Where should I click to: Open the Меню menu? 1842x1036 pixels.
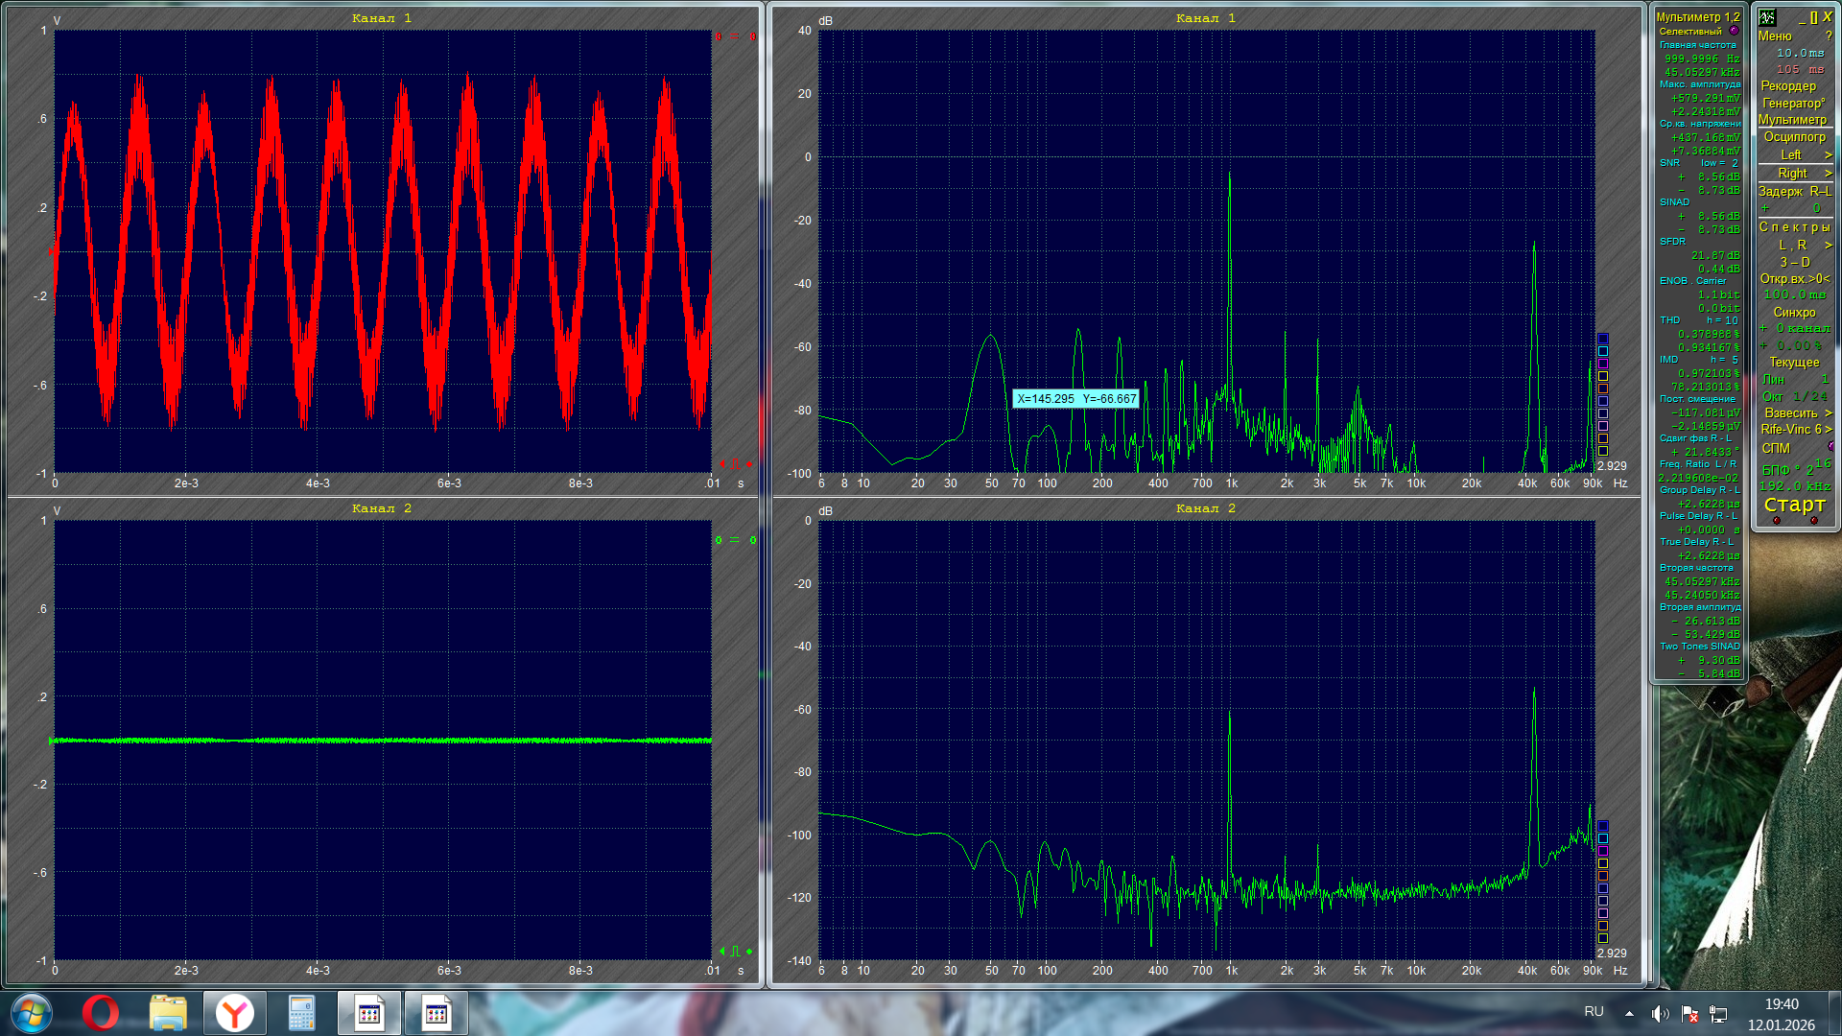tap(1775, 35)
